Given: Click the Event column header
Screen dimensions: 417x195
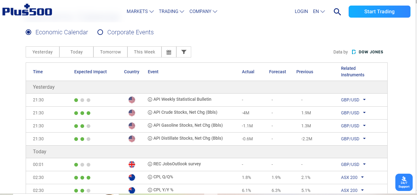Looking at the screenshot, I should [153, 72].
